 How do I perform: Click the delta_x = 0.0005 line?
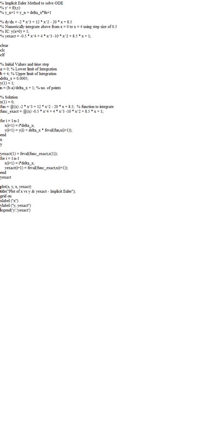[x=14, y=78]
